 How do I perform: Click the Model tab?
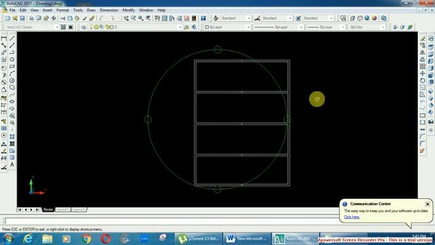(48, 210)
